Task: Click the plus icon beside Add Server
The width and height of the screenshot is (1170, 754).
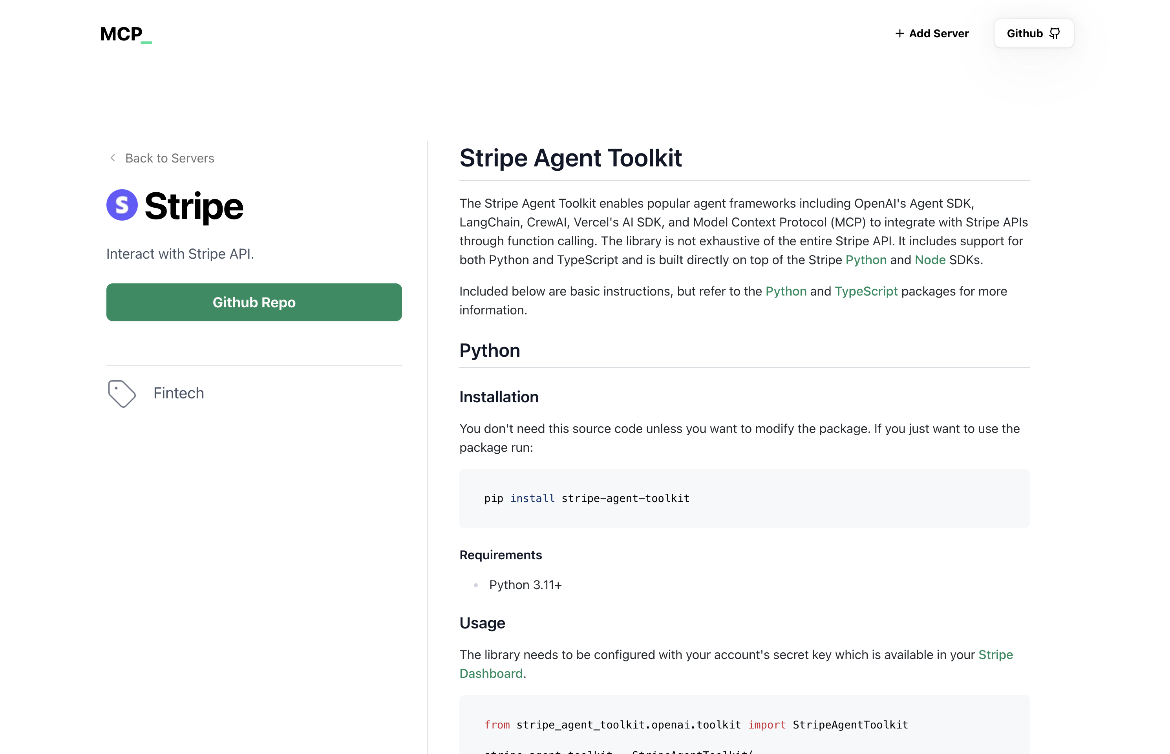Action: tap(899, 33)
